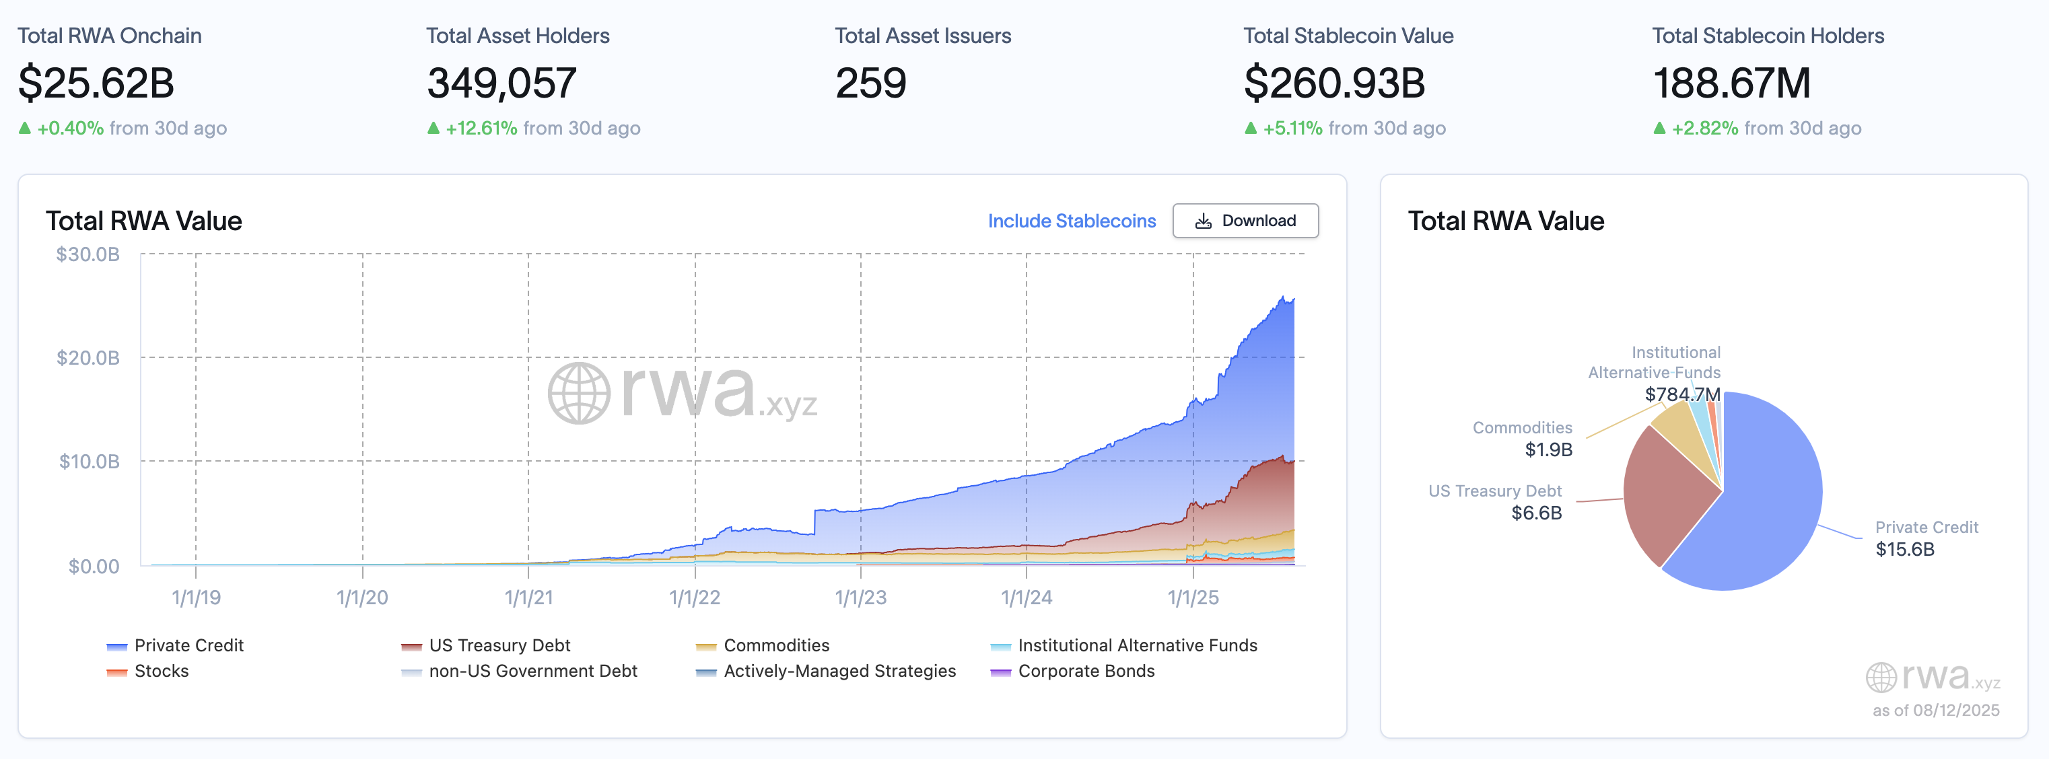
Task: Click the Include Stablecoins link
Action: coord(1071,221)
